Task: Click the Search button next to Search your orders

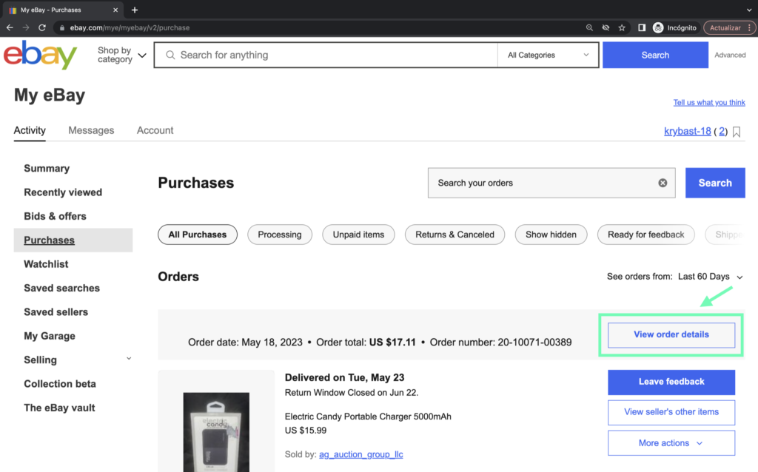Action: (715, 183)
